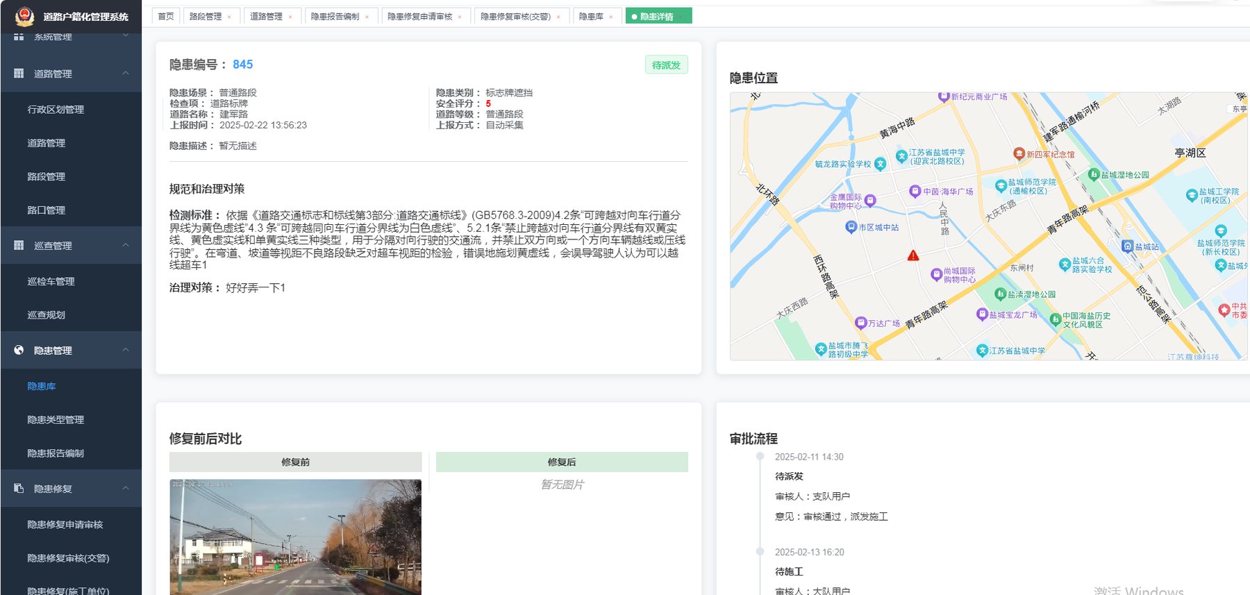Close the 隐患库 tab
This screenshot has height=595, width=1250.
tap(611, 17)
